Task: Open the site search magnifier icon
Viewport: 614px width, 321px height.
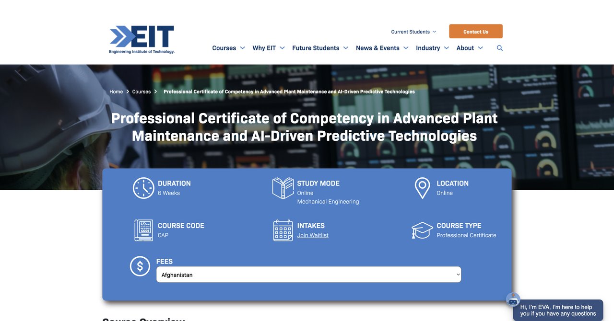Action: click(x=500, y=48)
